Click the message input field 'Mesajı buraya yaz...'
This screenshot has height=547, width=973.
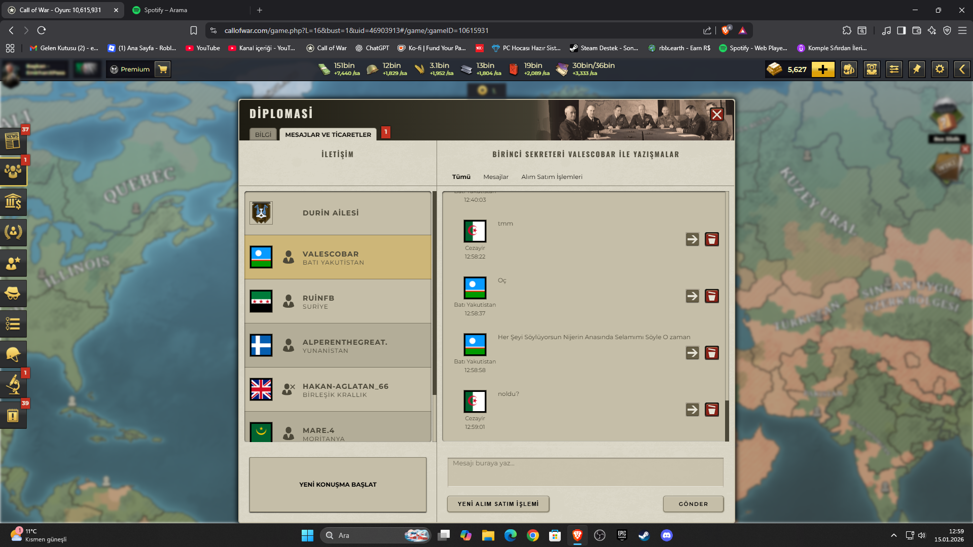point(585,472)
